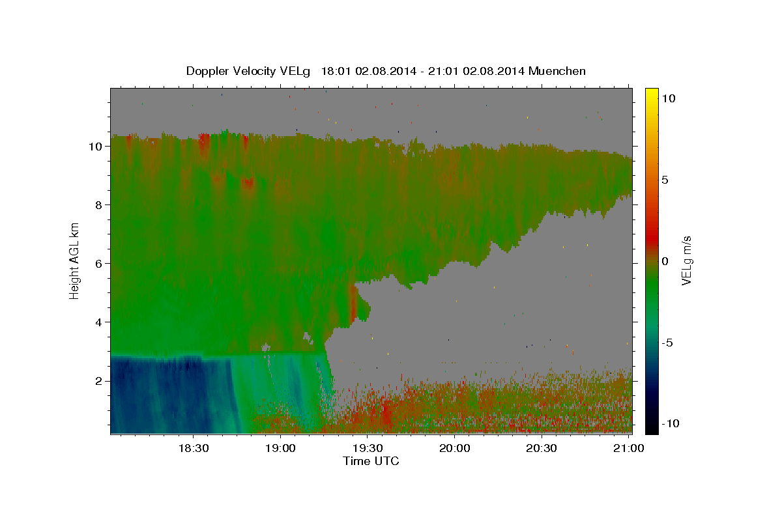Click the '18:30' time tick label
The width and height of the screenshot is (782, 521).
click(194, 449)
